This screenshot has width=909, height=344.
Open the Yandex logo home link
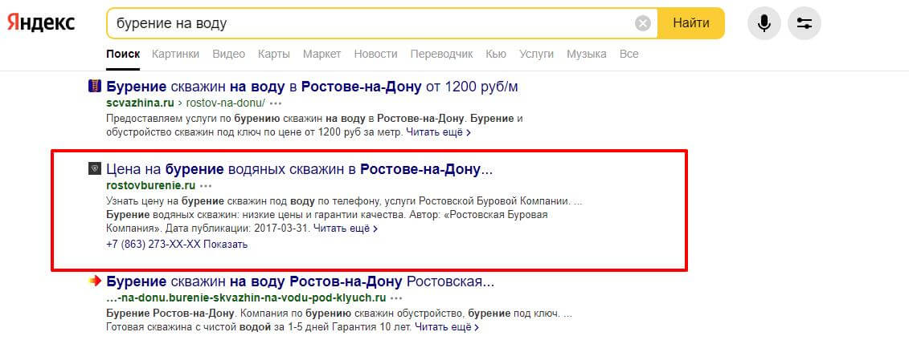[x=41, y=23]
